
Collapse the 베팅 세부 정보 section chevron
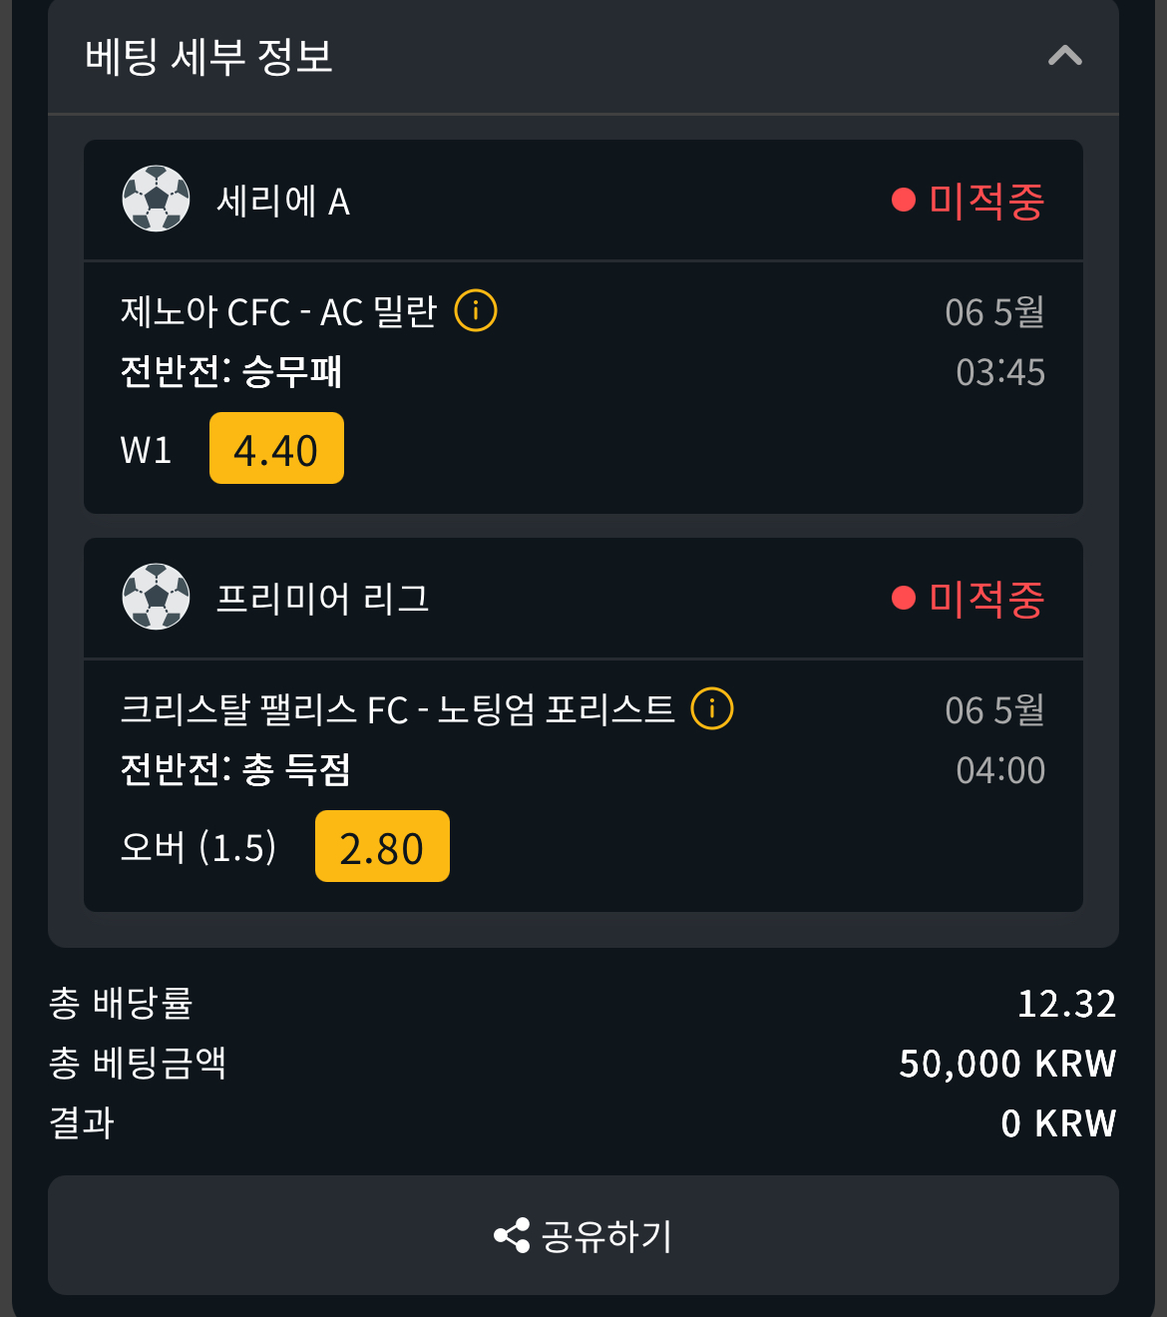[x=1065, y=56]
